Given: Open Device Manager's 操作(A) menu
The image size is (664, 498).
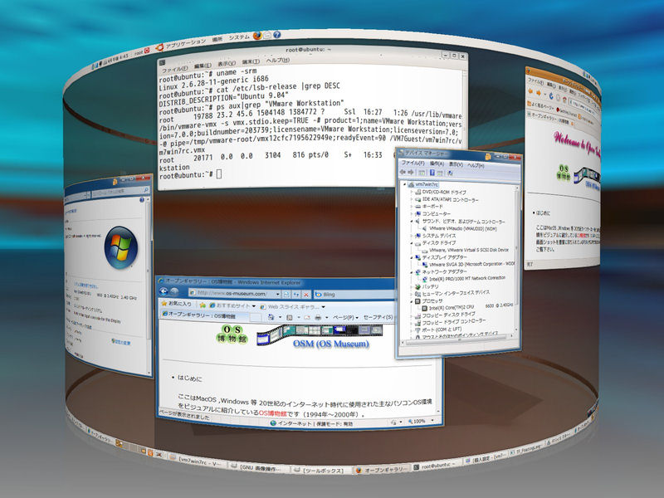Looking at the screenshot, I should coord(437,164).
